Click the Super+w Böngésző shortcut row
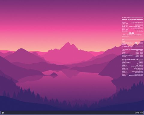144x115 pixels. point(132,70)
